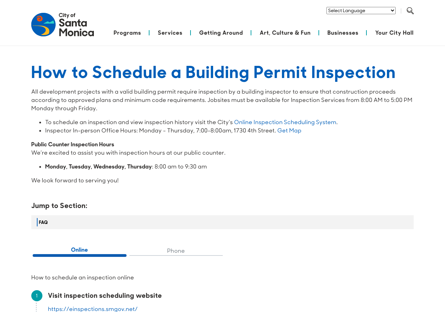This screenshot has width=445, height=312.
Task: Open the einspections.smgov.net link
Action: [x=93, y=309]
